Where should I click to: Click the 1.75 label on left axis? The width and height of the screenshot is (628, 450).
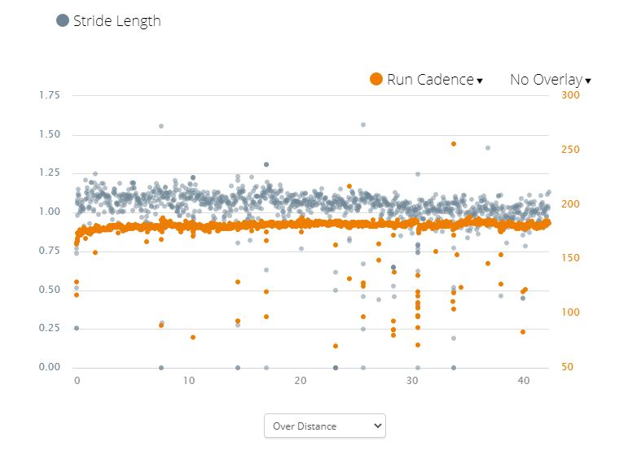[50, 95]
